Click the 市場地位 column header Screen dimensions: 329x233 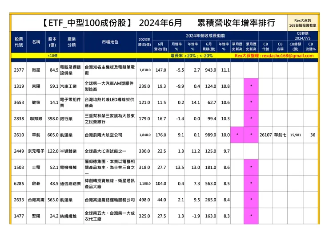[110, 42]
